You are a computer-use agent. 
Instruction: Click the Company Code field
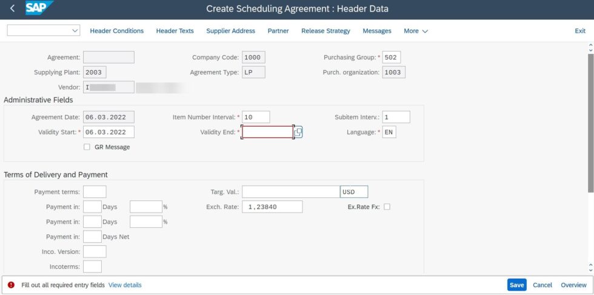(254, 57)
